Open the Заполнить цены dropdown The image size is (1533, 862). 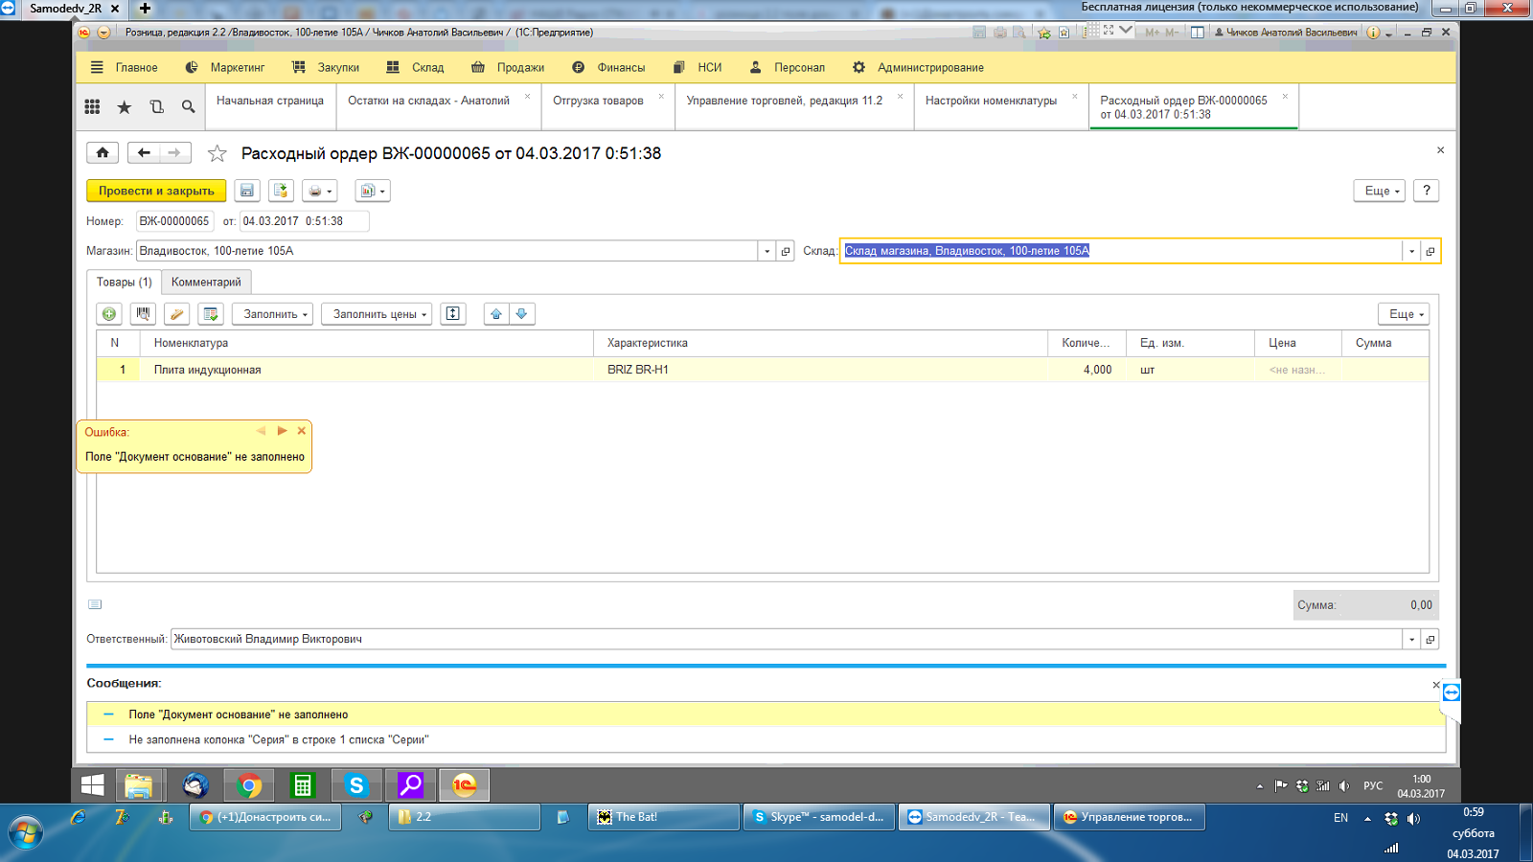(x=380, y=314)
